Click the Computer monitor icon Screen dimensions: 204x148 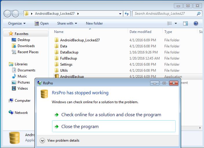(x=11, y=100)
